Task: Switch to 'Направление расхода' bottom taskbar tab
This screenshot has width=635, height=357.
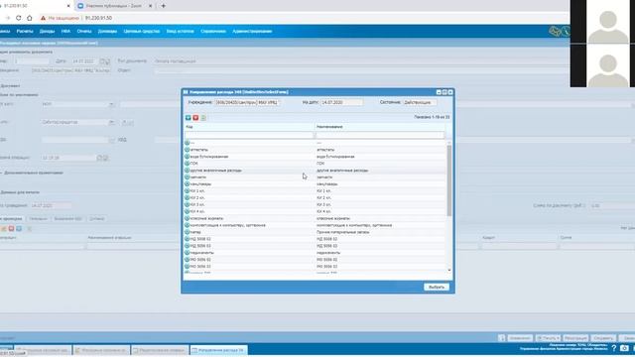Action: (x=218, y=350)
